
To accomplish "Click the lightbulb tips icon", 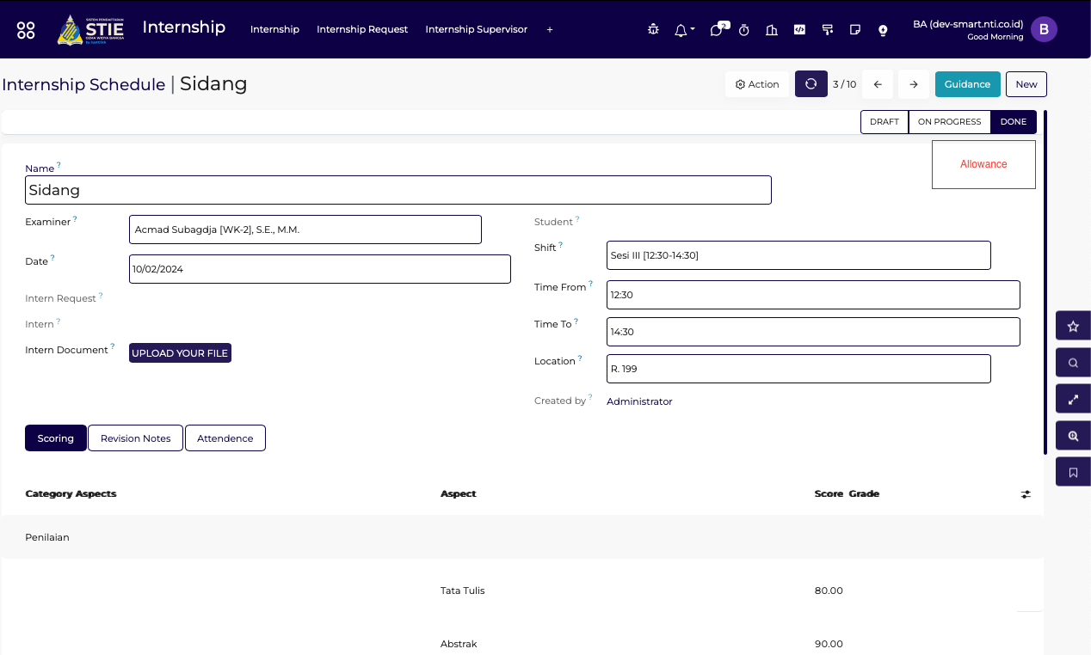I will [x=883, y=30].
